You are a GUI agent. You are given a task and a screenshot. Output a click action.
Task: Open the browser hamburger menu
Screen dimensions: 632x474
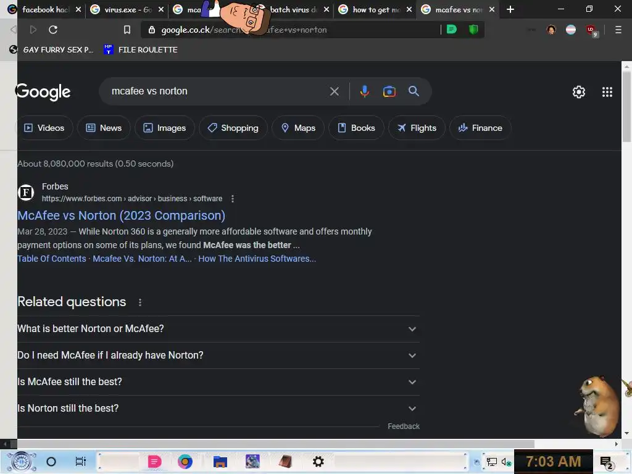(x=618, y=30)
